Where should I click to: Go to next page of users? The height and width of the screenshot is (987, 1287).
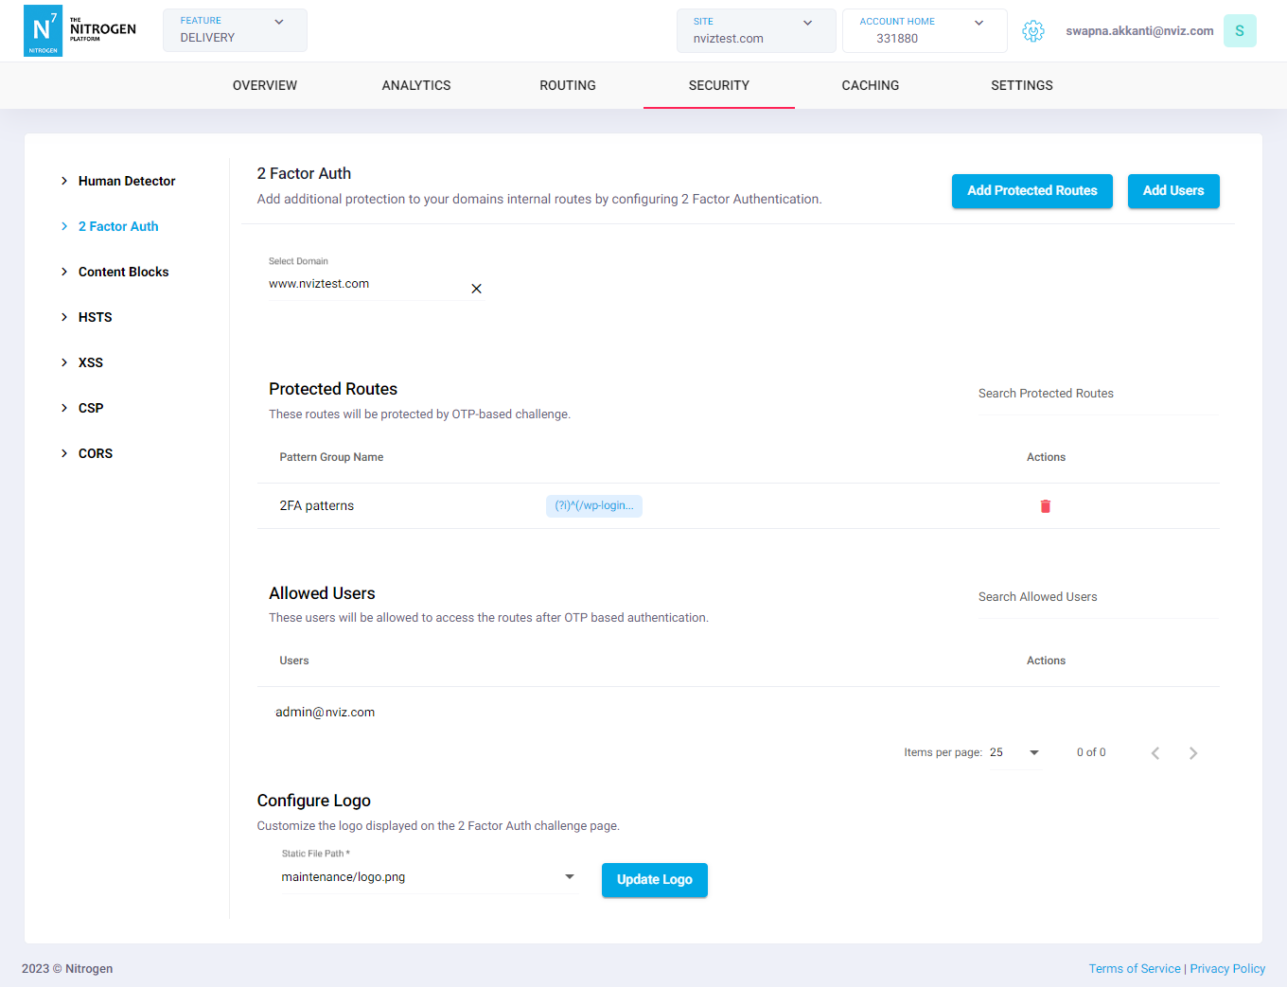point(1192,753)
